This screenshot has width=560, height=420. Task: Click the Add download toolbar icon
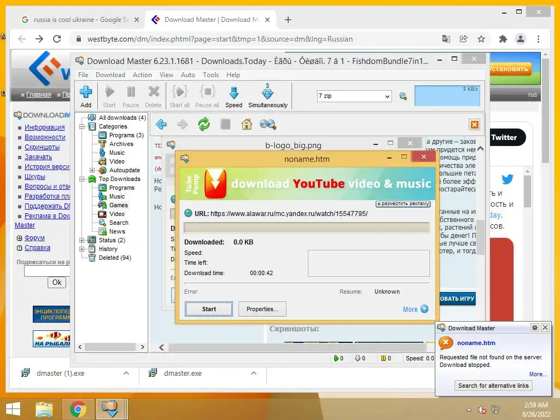(x=86, y=96)
